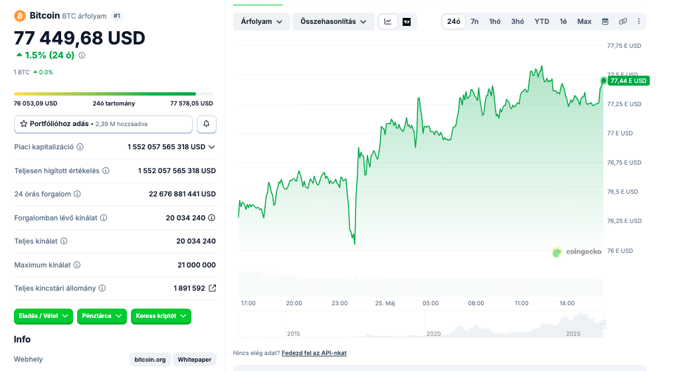Viewport: 691px width, 371px height.
Task: Click the volume bars below the chart
Action: click(421, 284)
